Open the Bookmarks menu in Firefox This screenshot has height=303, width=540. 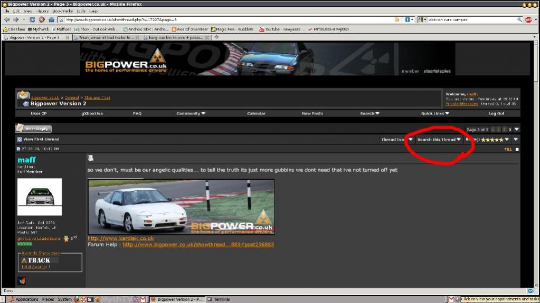click(62, 11)
